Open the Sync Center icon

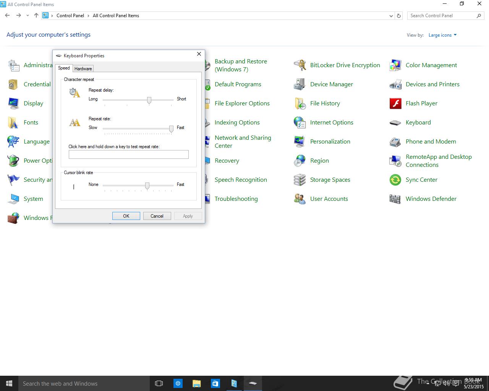pyautogui.click(x=395, y=180)
